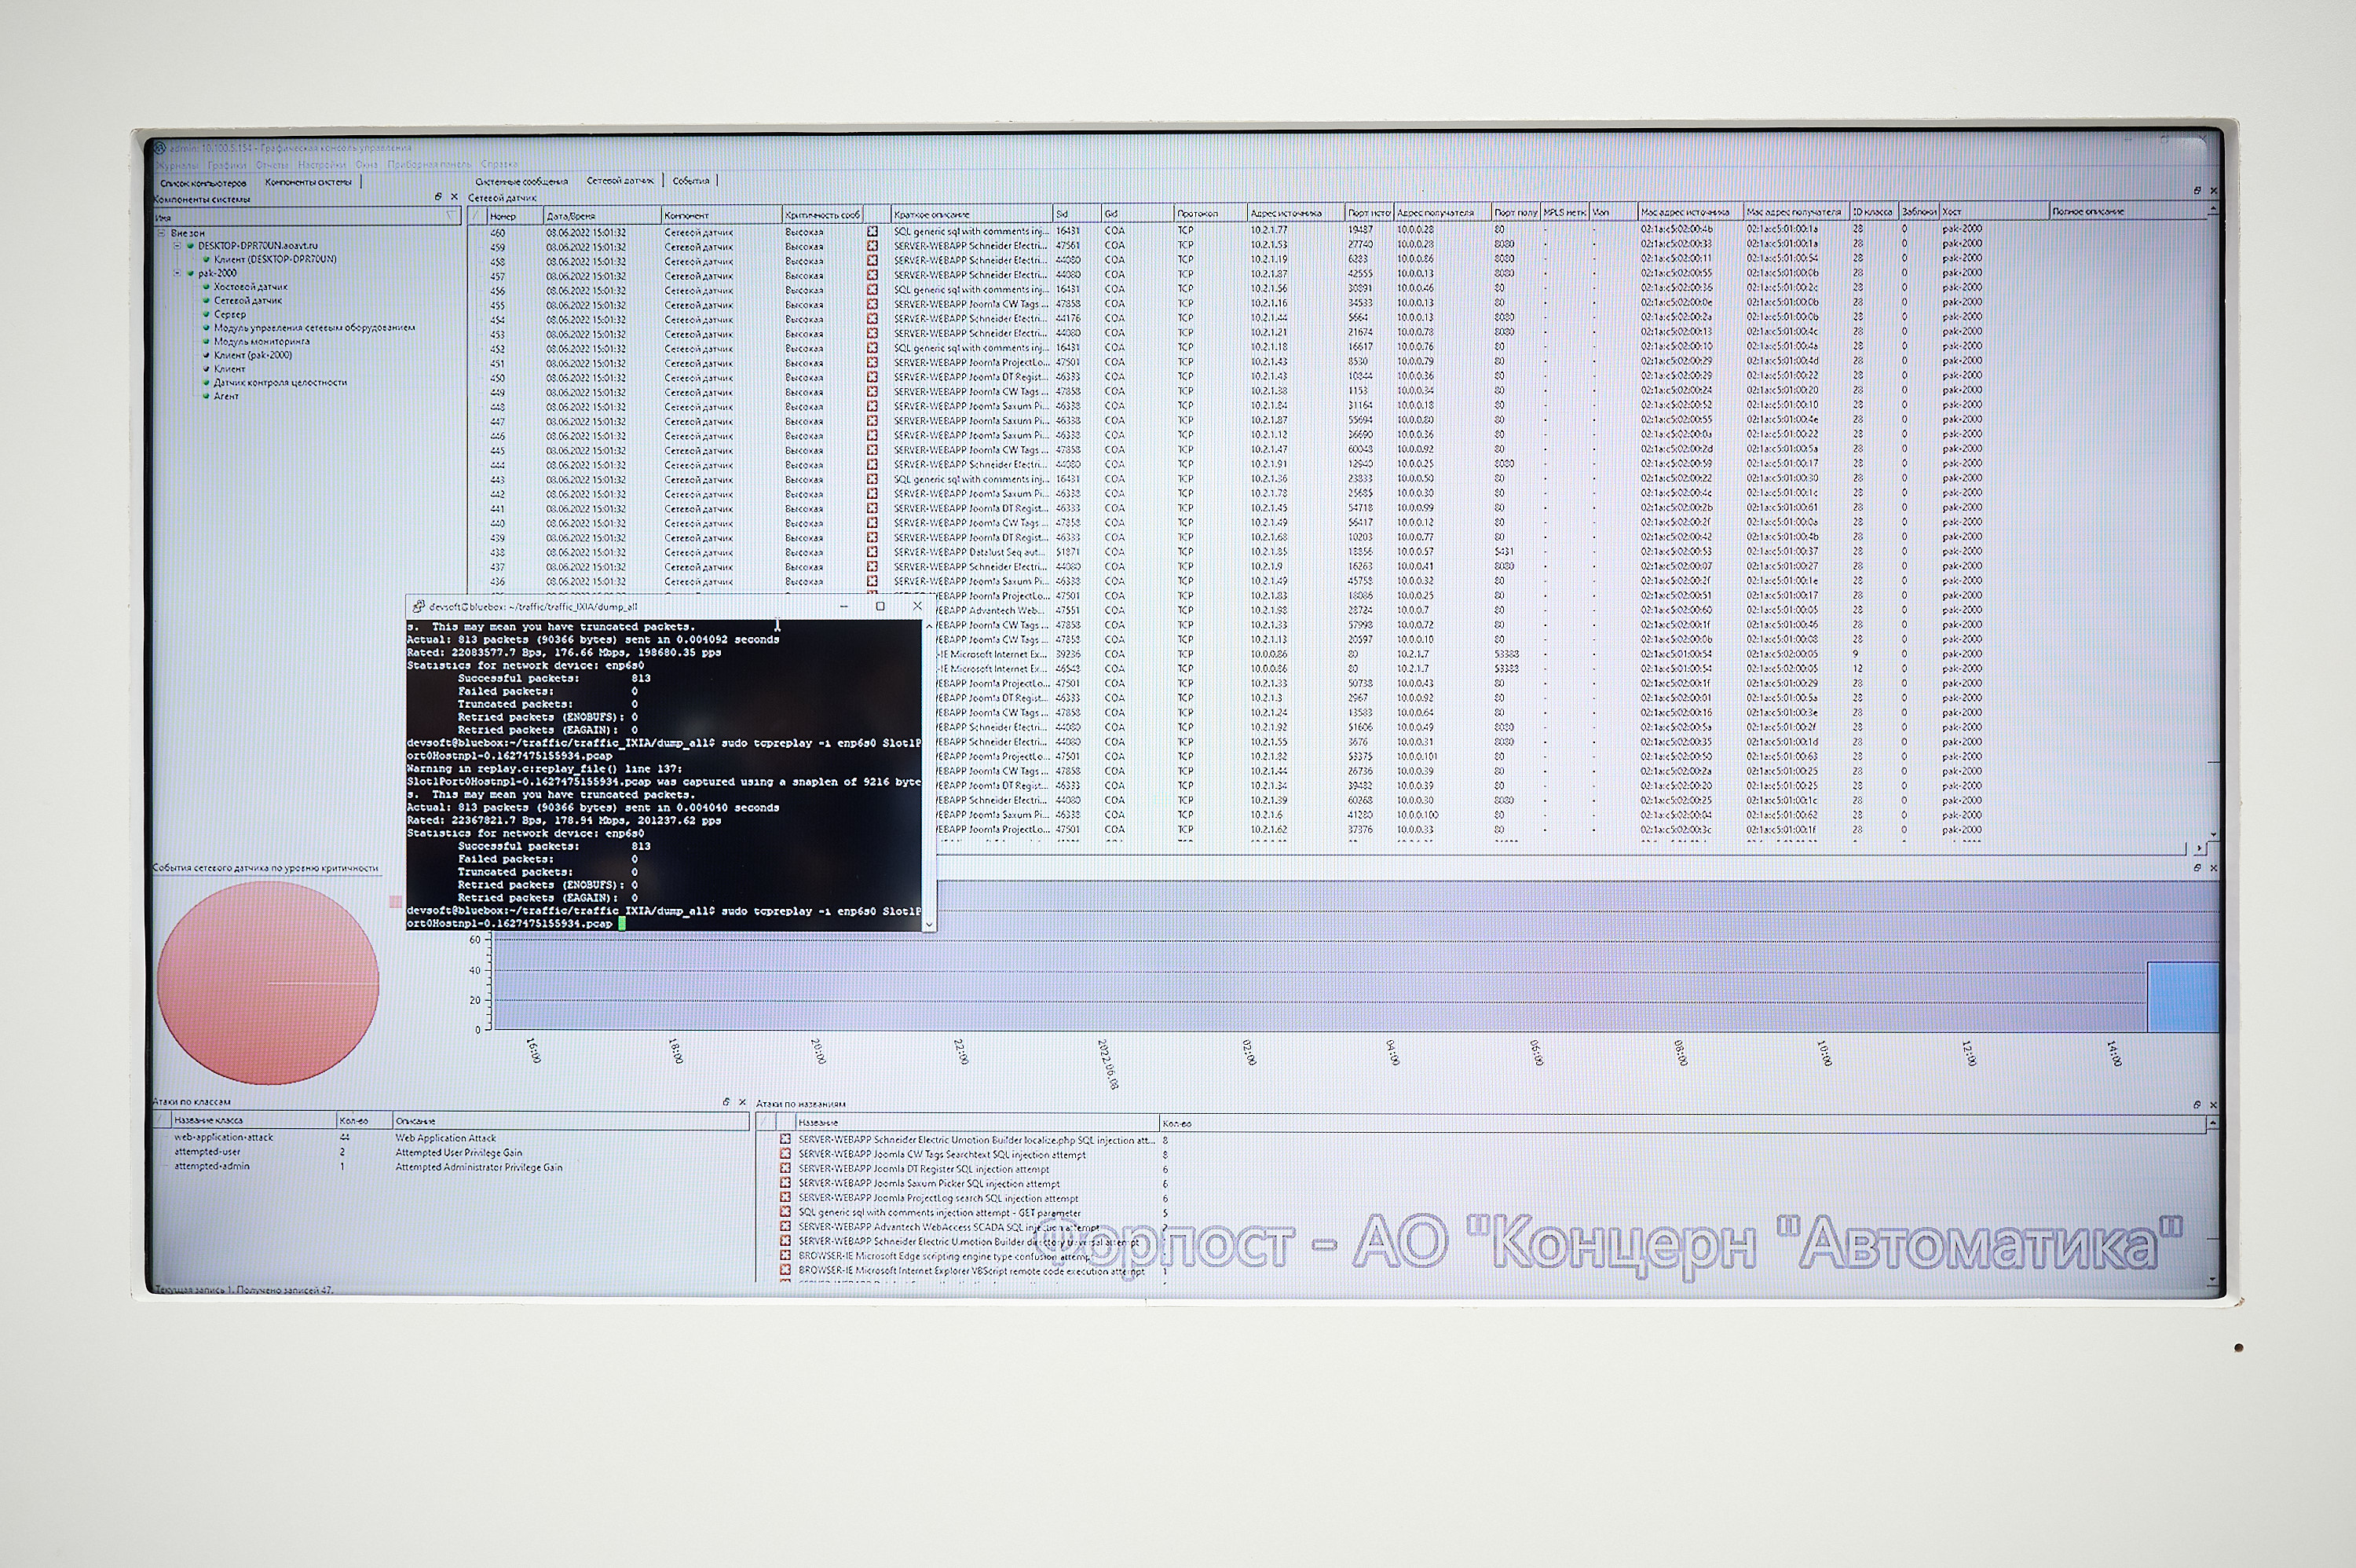2356x1568 pixels.
Task: Click the alert icon in event row 460
Action: (x=873, y=231)
